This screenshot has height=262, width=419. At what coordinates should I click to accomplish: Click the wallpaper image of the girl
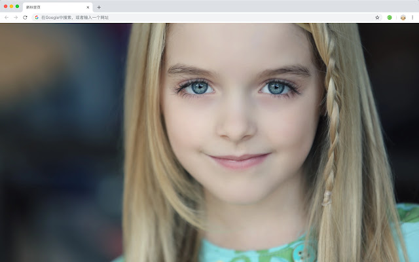(x=209, y=143)
